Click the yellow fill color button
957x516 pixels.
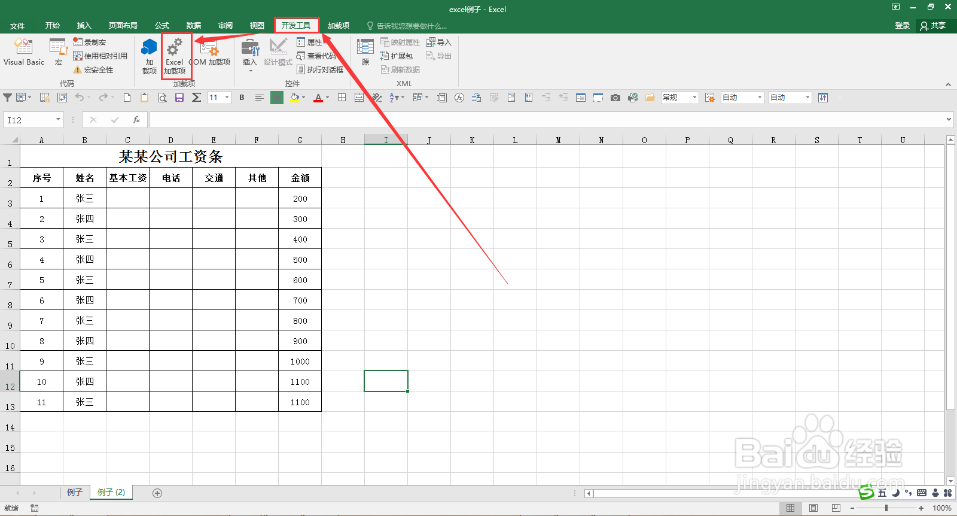coord(294,98)
